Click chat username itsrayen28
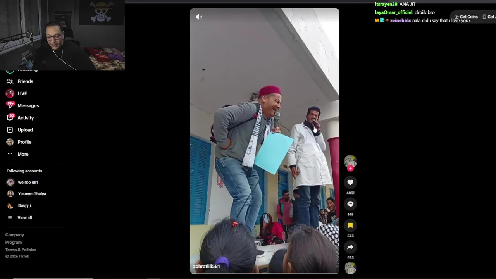Screen dimensions: 496x279 [x=386, y=4]
